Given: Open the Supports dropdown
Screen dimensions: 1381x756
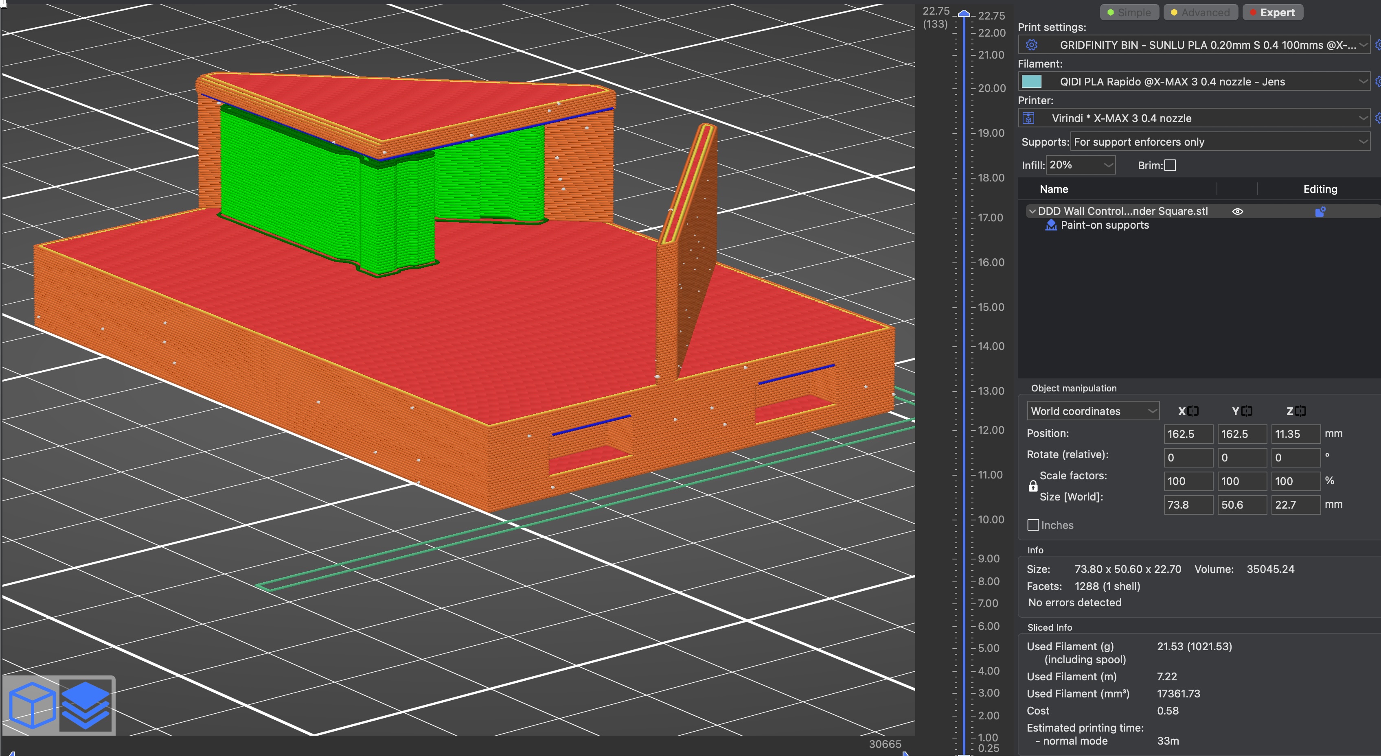Looking at the screenshot, I should [1220, 142].
